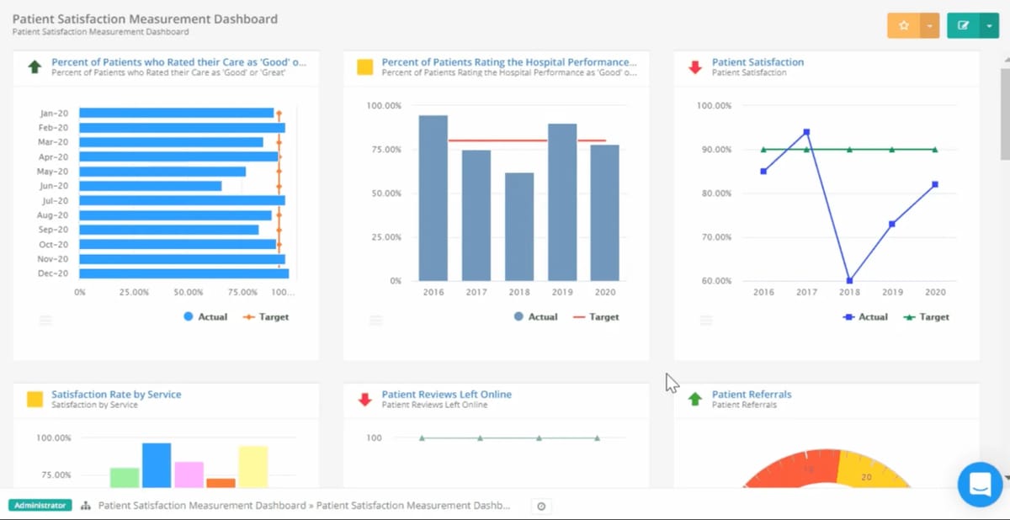Click the 2016 bar in Hospital Performance chart
This screenshot has width=1010, height=520.
433,198
